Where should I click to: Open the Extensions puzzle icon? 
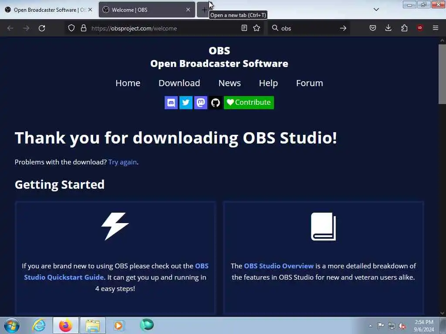tap(404, 28)
